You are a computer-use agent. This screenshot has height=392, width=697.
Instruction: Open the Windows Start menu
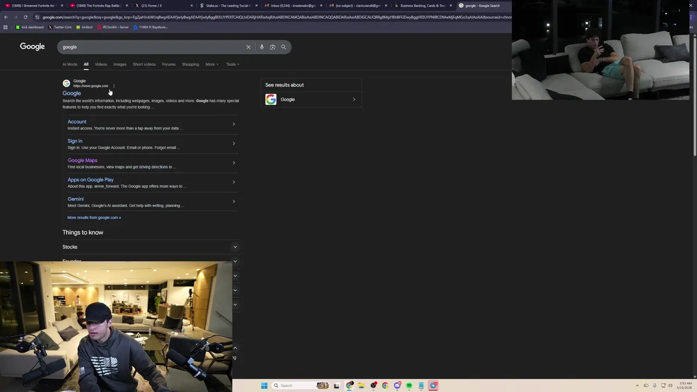coord(264,385)
